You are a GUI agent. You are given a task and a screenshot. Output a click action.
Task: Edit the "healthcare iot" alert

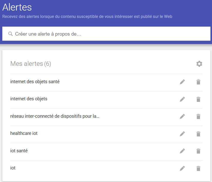point(182,134)
